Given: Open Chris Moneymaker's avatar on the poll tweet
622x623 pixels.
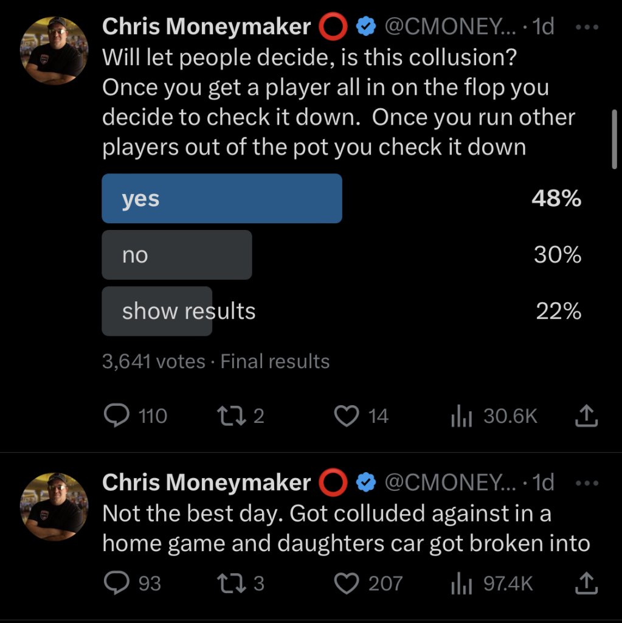Looking at the screenshot, I should [x=54, y=51].
